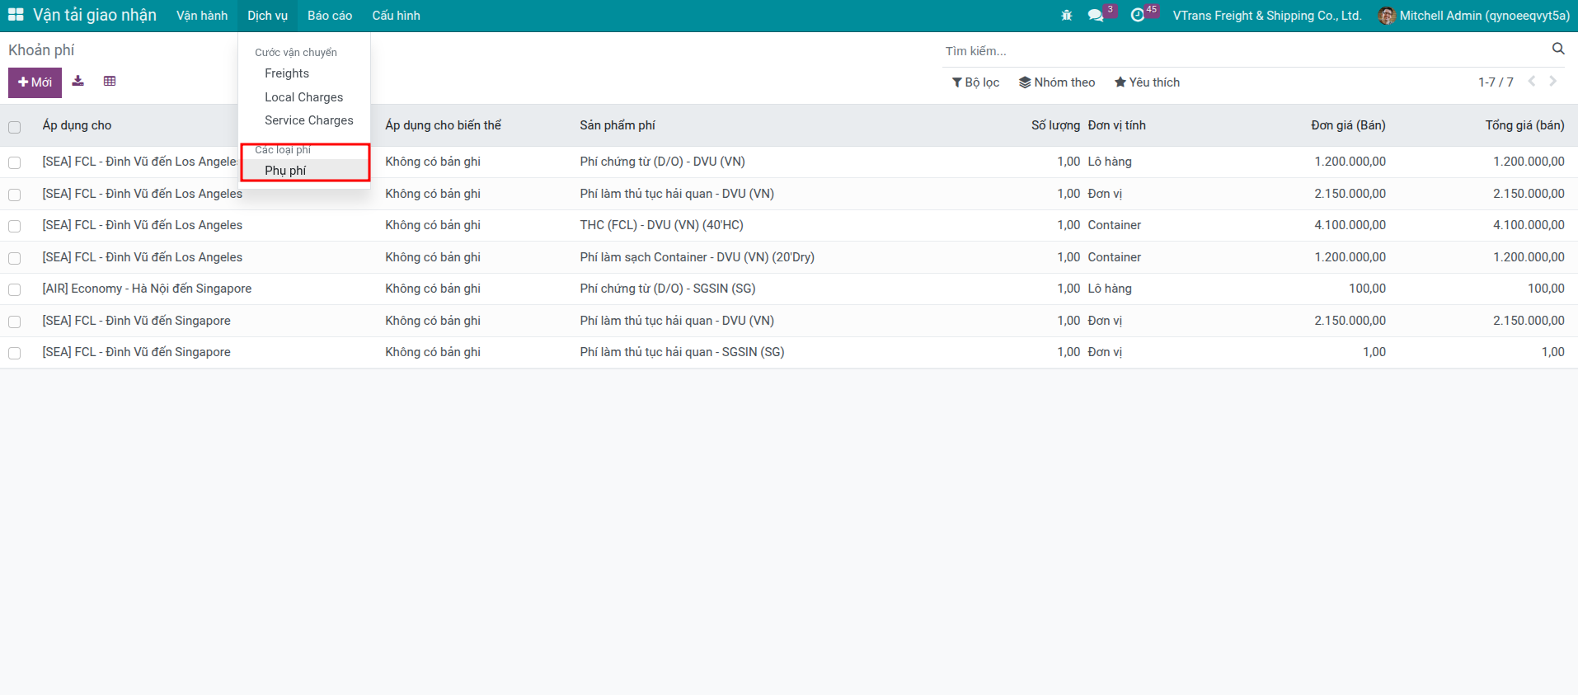Open the apps grid home menu icon

[16, 15]
